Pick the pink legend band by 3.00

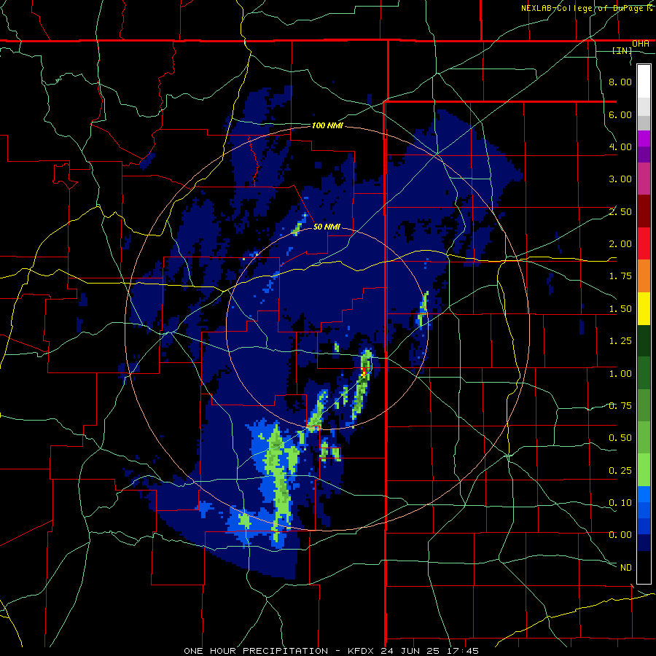pos(644,179)
